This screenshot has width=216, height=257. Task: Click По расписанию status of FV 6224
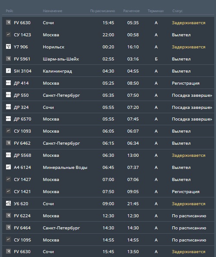189,216
